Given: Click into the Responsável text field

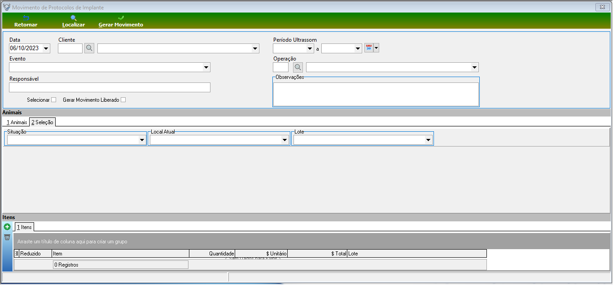Looking at the screenshot, I should 109,87.
